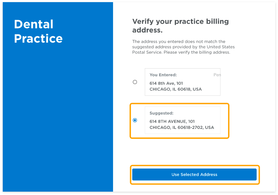Click the "CHICAGO, IL 60618-2702, USA" line

182,127
